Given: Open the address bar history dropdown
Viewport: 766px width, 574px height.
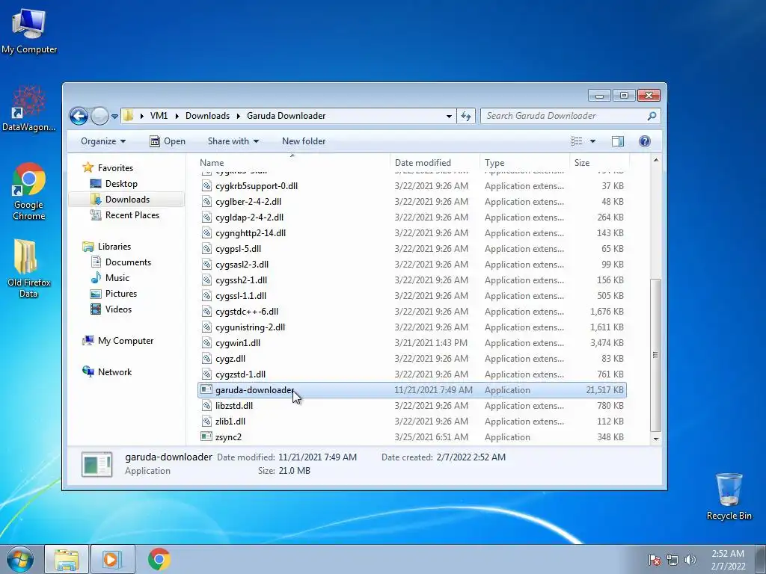Looking at the screenshot, I should tap(449, 116).
